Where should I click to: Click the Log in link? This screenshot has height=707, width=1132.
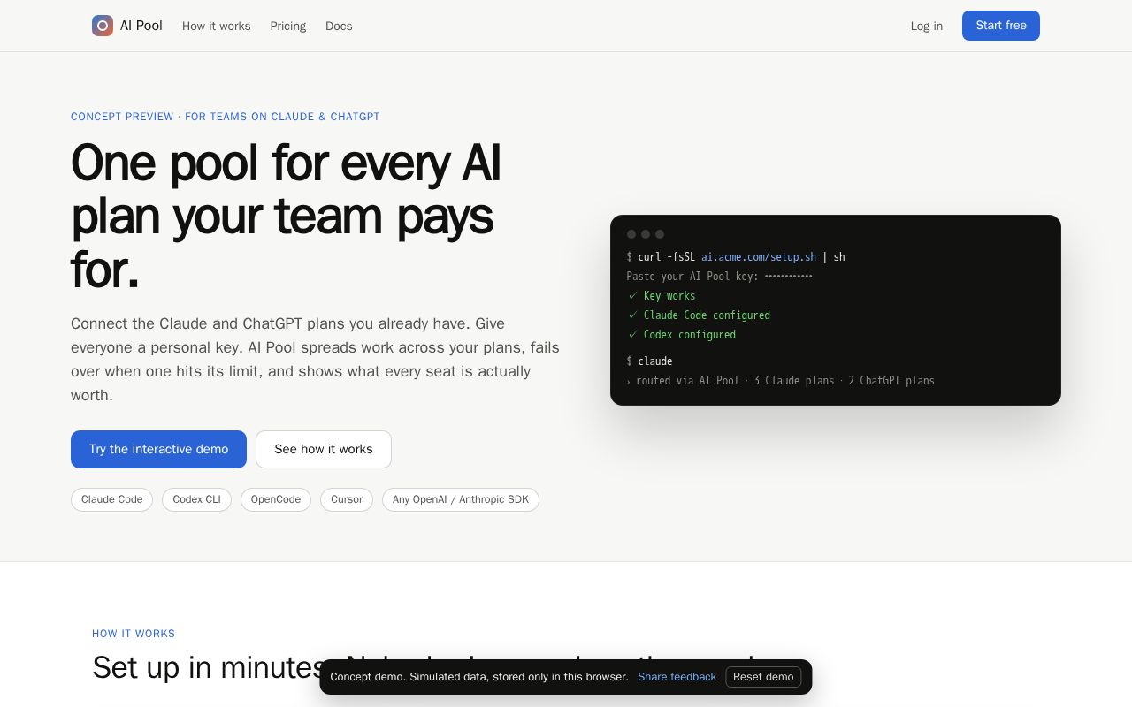coord(927,26)
